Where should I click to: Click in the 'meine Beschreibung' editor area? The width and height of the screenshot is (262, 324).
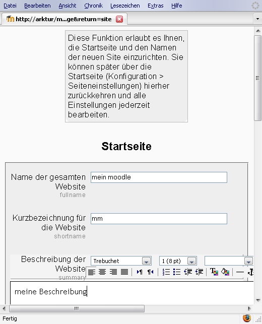pos(132,292)
